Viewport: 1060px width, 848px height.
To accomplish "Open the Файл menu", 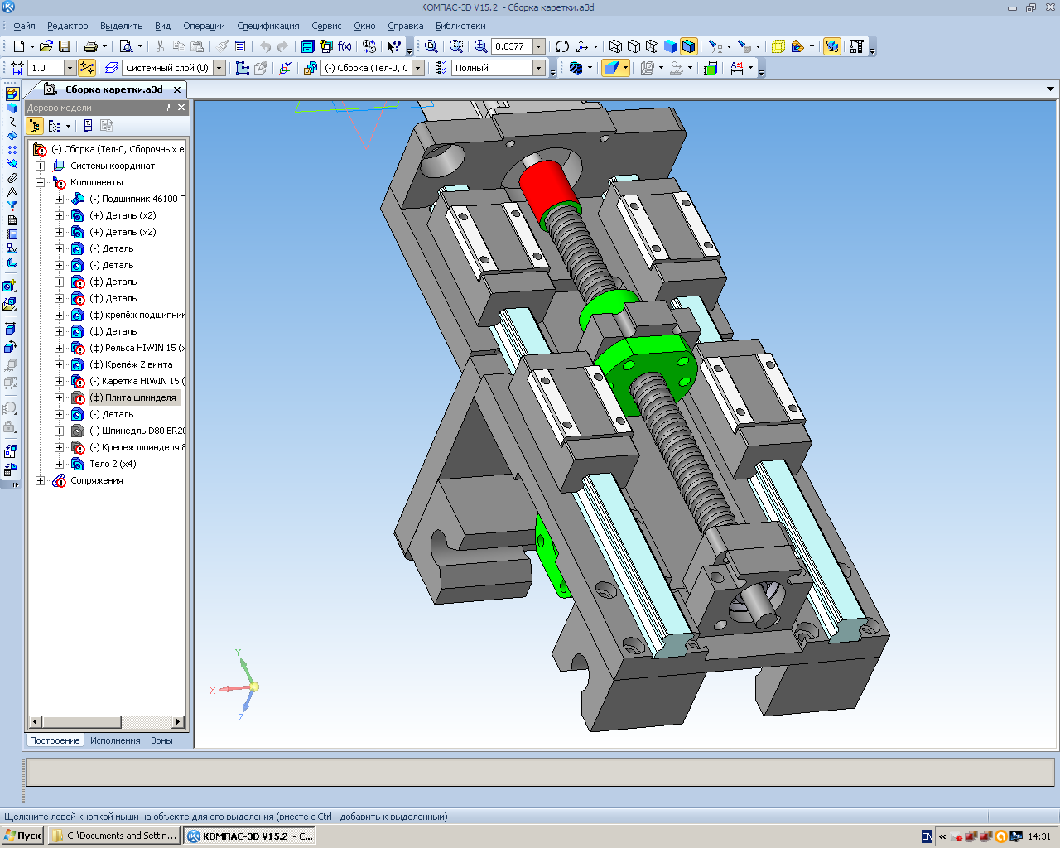I will pyautogui.click(x=24, y=26).
